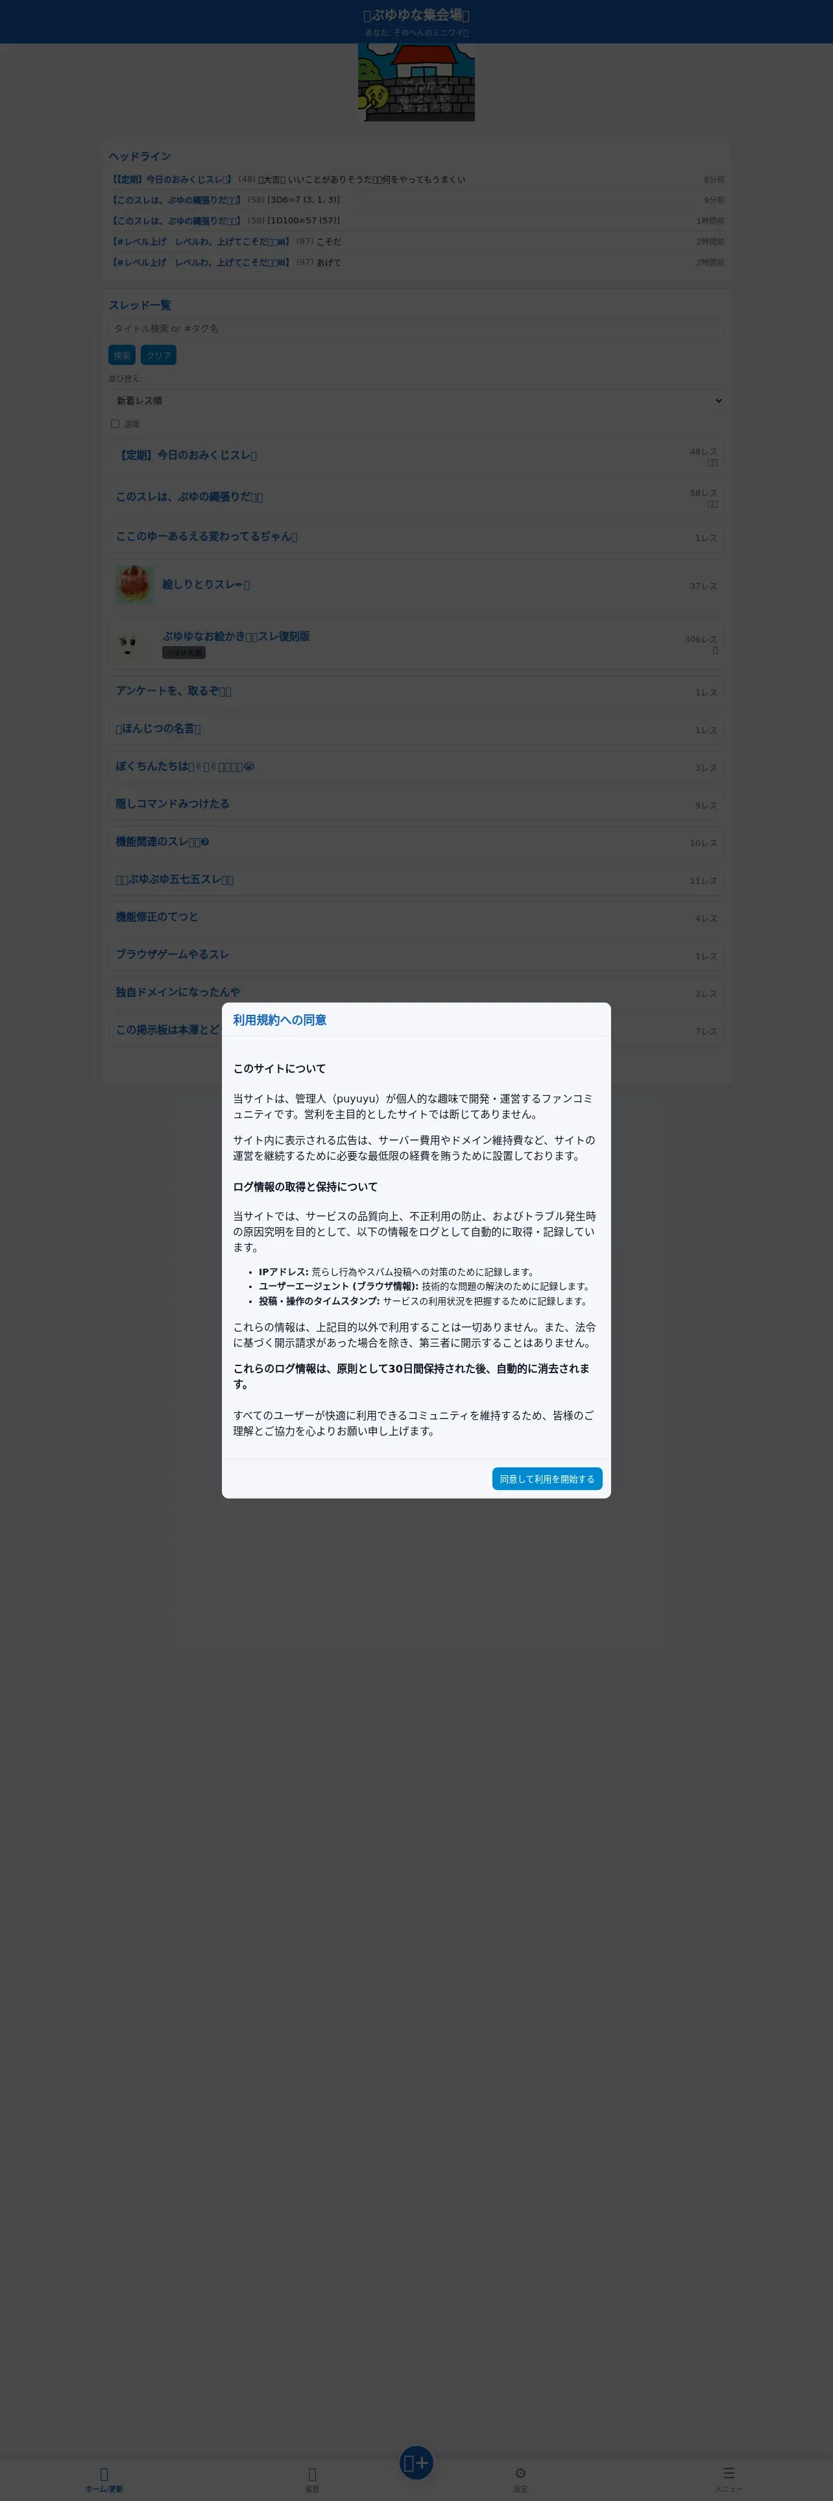The image size is (833, 2501).
Task: Click the 306レス count label
Action: [x=701, y=639]
